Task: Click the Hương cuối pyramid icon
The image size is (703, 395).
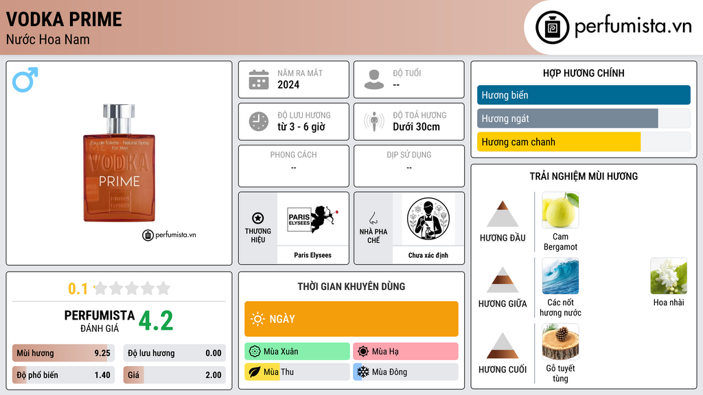Action: coord(503,346)
